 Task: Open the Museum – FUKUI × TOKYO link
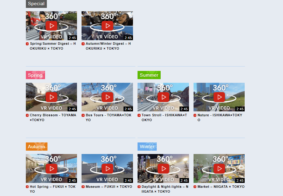109,187
